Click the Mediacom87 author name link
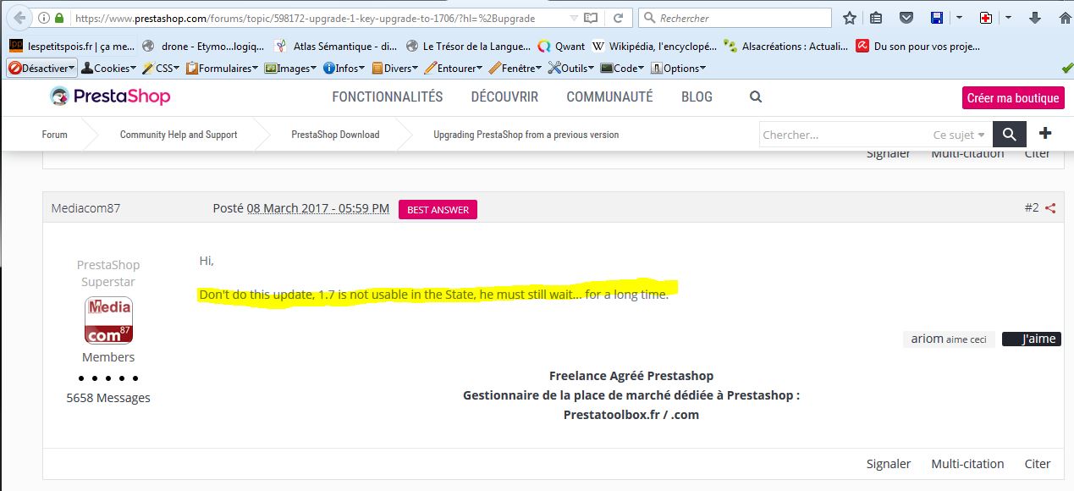1074x491 pixels. 85,208
